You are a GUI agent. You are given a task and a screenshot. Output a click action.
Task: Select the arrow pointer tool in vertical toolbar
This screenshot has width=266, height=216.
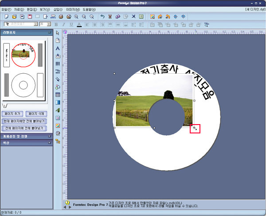pos(58,33)
